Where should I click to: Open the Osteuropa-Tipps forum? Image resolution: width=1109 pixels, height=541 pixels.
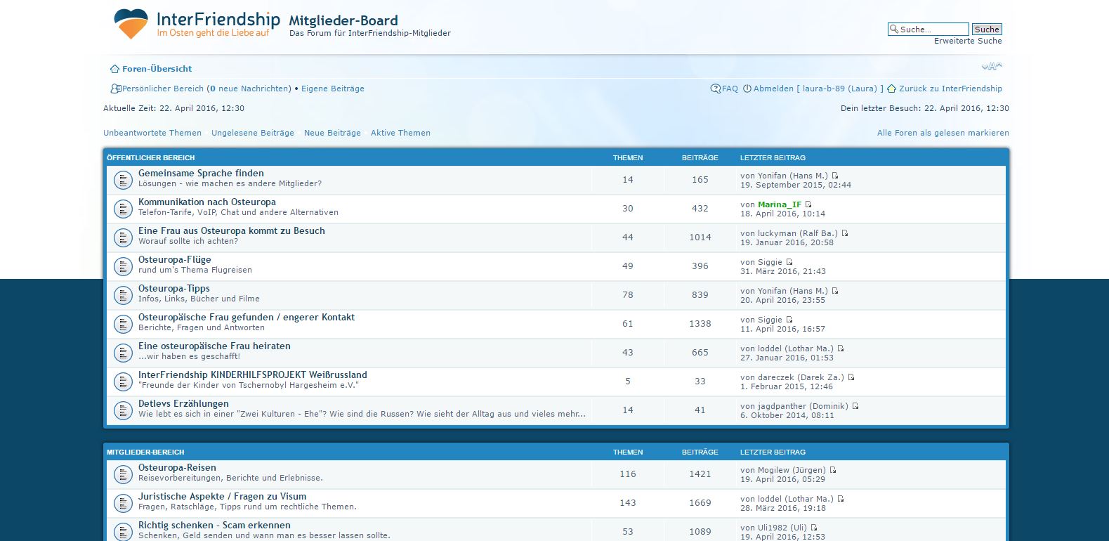174,288
